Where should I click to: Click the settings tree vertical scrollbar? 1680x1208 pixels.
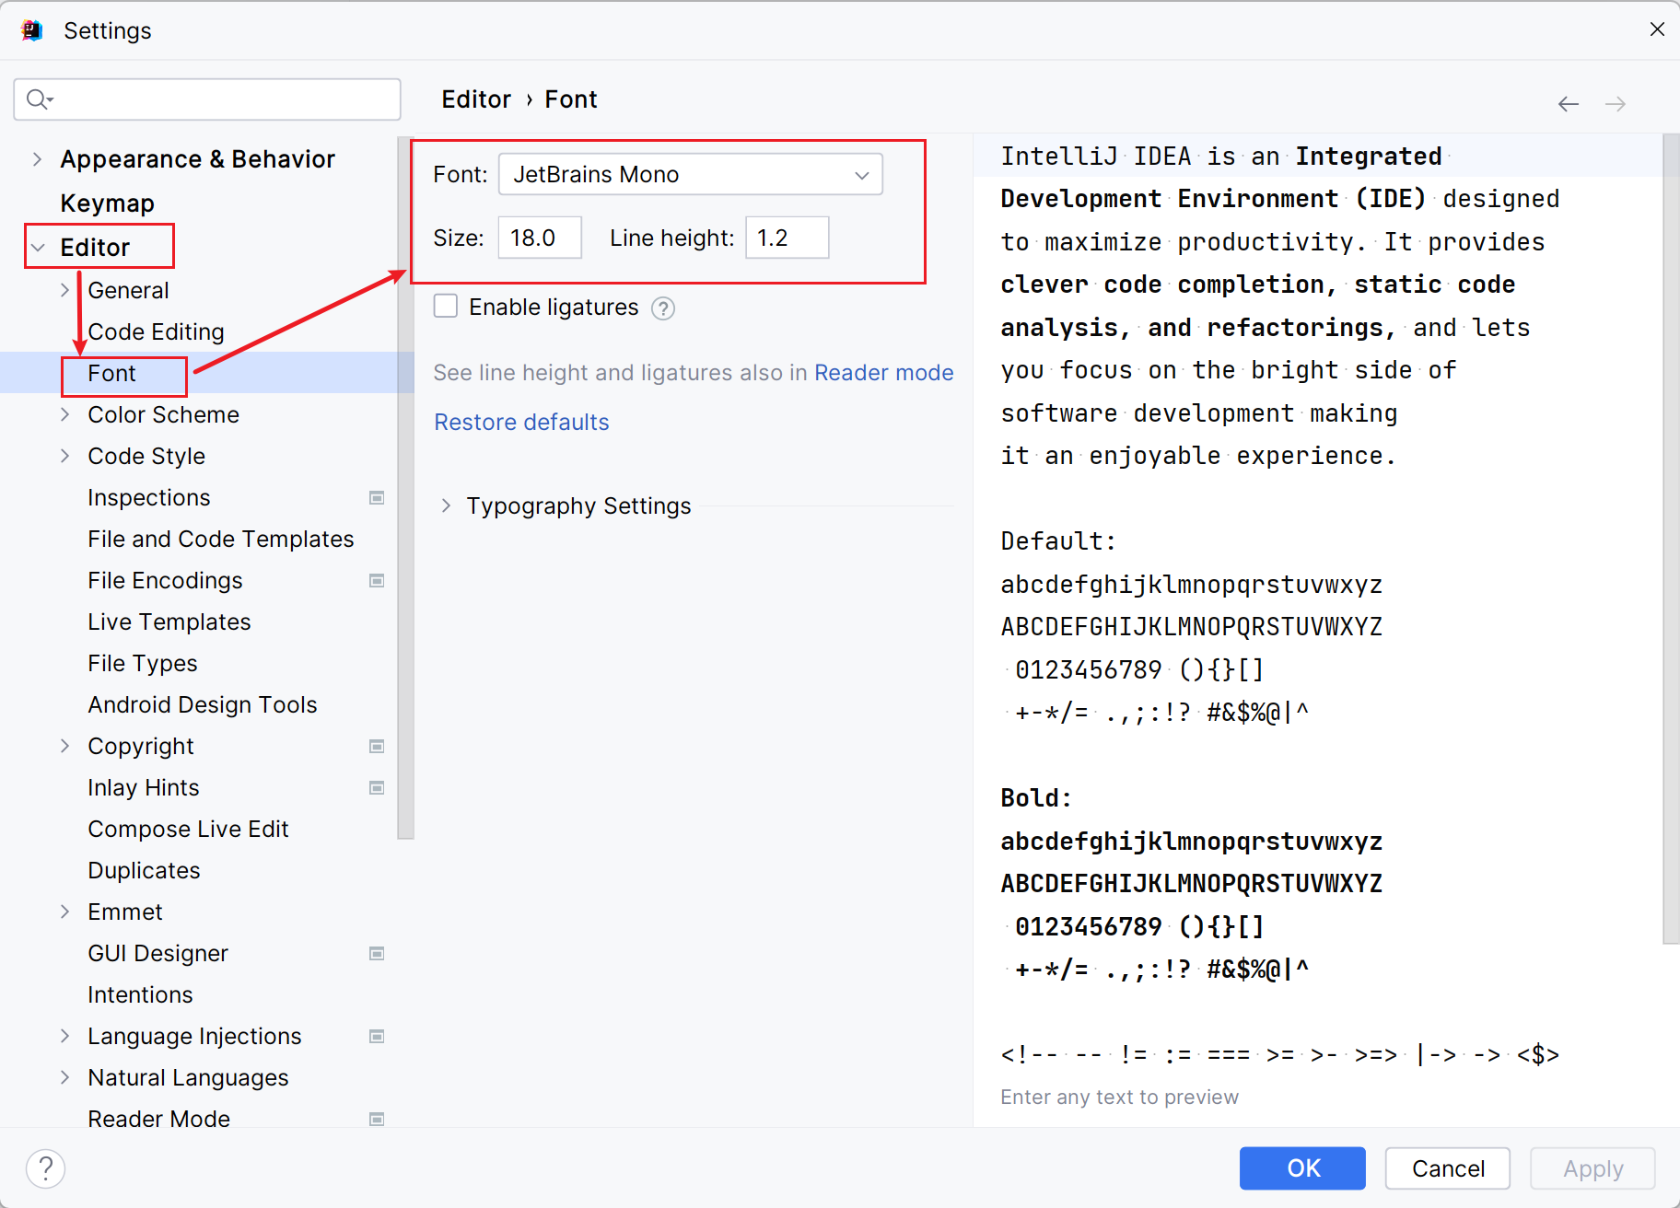[405, 488]
